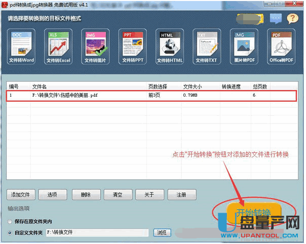The image size is (306, 244).
Task: Open the chat message bubble icon
Action: tap(275, 19)
